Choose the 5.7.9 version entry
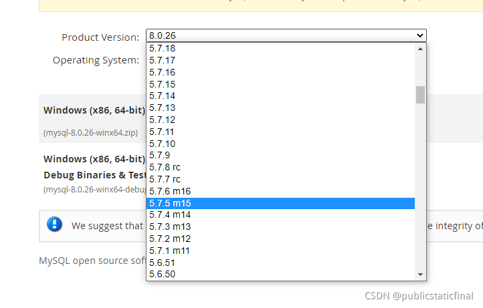This screenshot has width=483, height=308. click(280, 156)
